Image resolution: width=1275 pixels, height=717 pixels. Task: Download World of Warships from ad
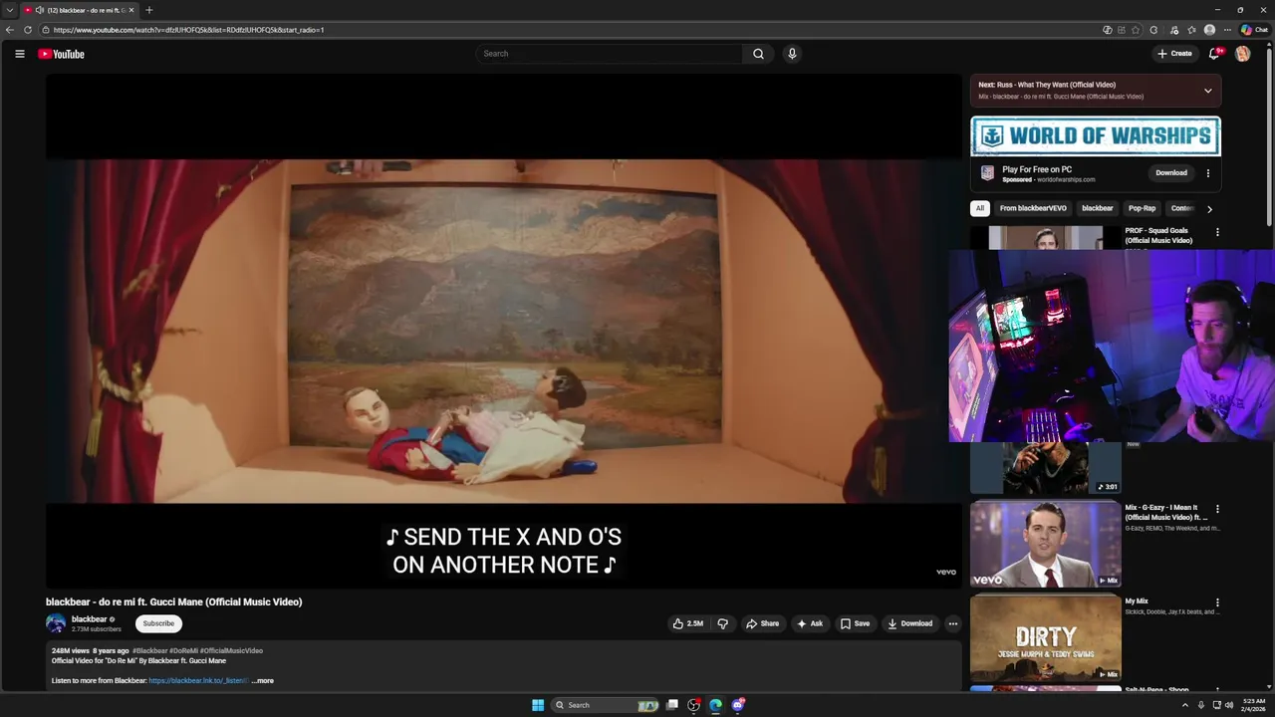point(1170,173)
